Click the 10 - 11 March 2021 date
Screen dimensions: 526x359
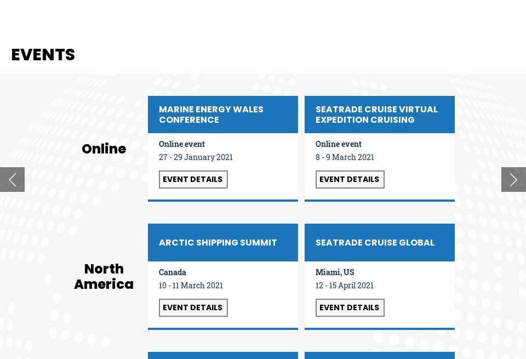click(191, 286)
